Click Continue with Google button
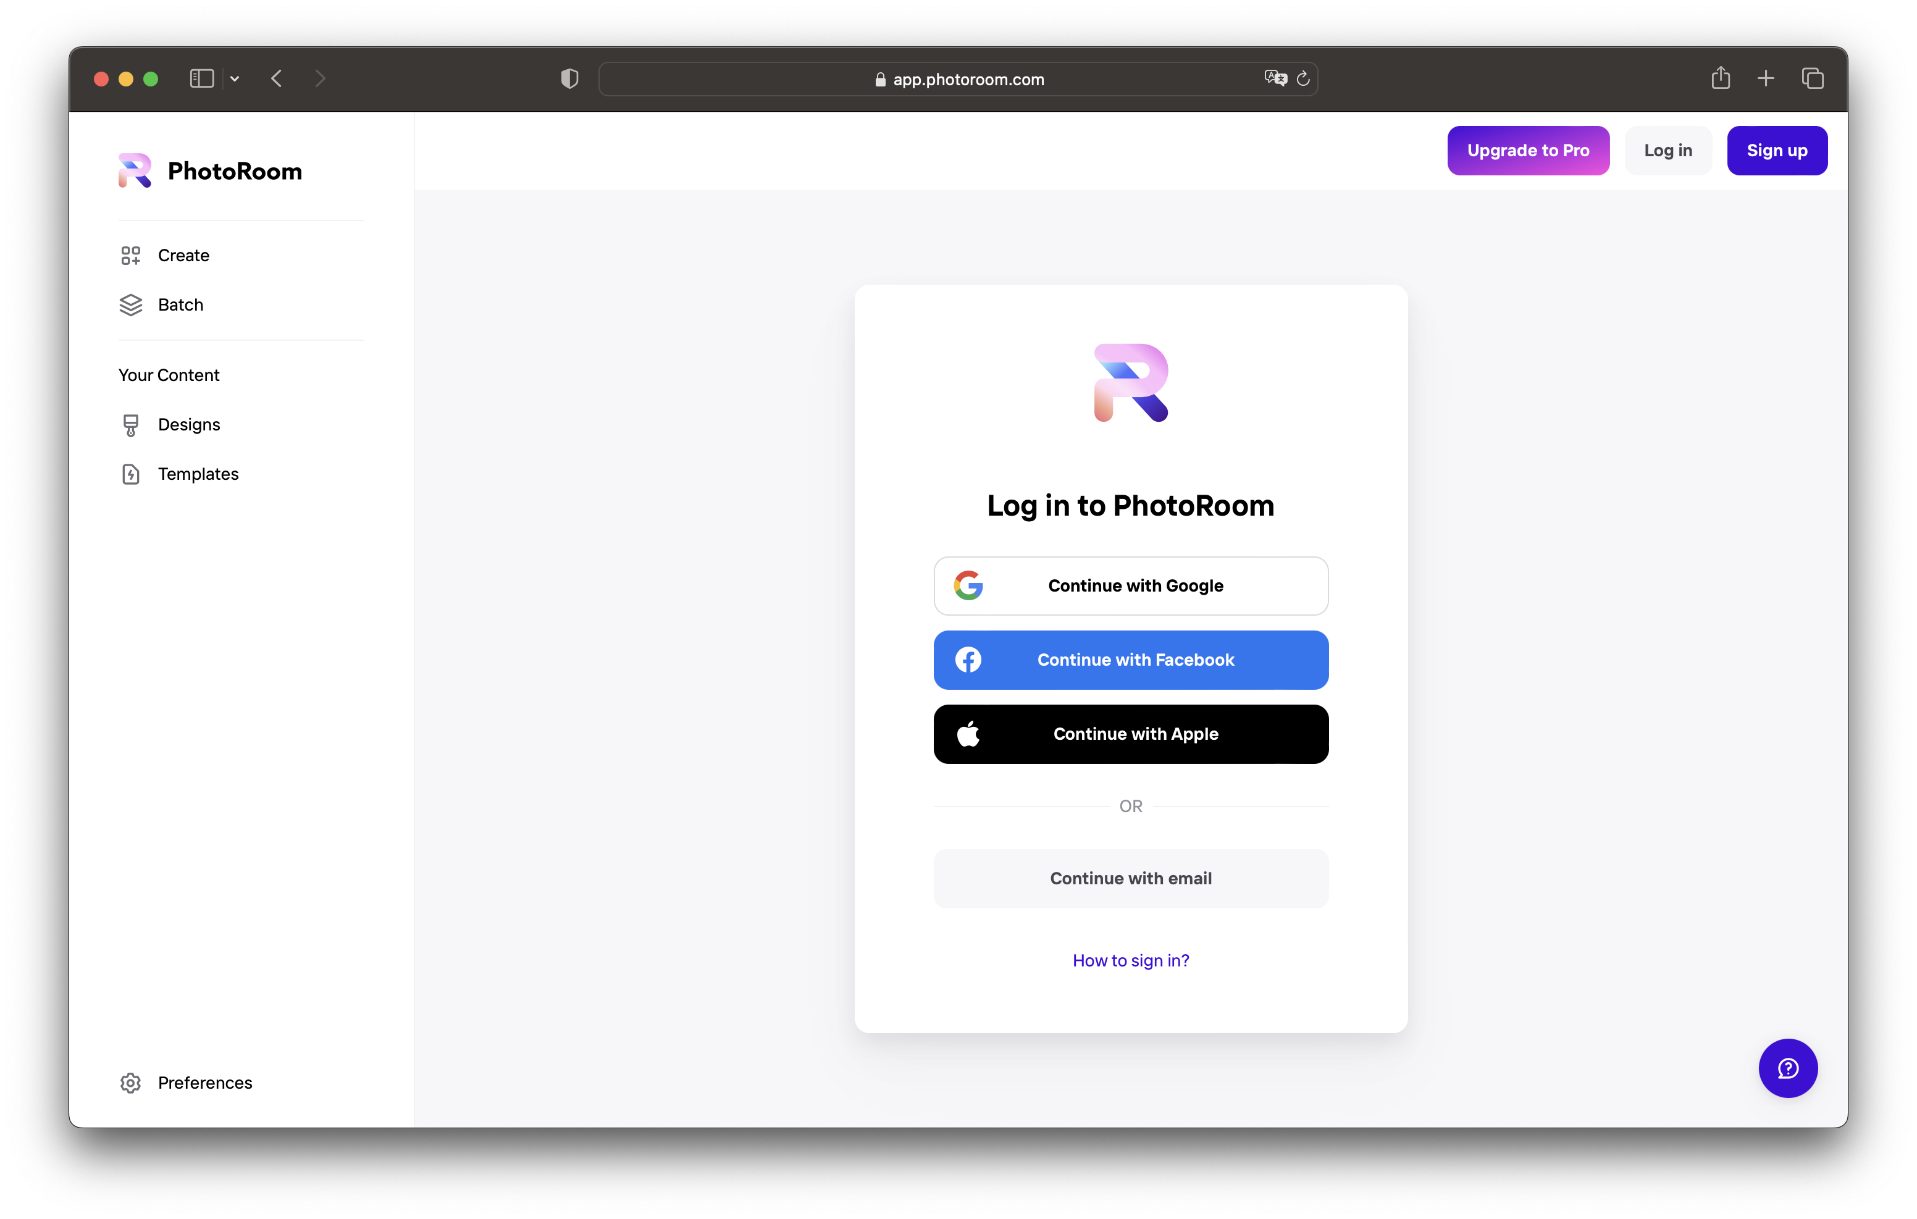 (x=1130, y=585)
